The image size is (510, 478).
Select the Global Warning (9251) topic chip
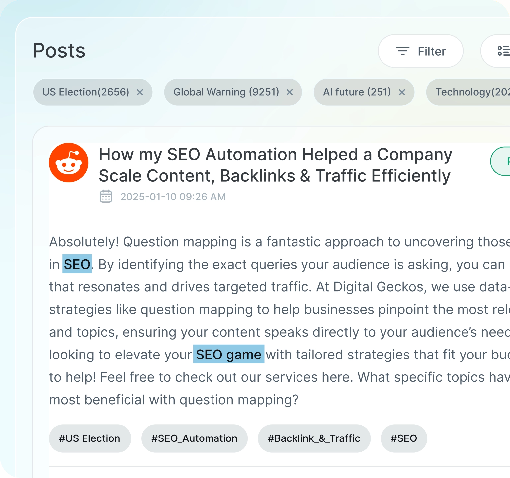point(226,92)
